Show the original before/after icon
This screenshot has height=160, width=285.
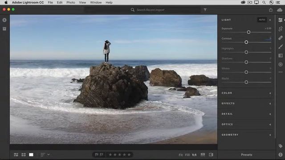click(211, 155)
